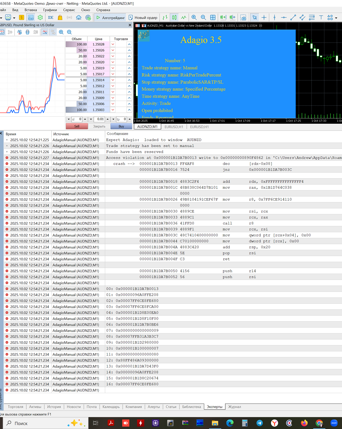
Task: Switch chart to line chart mode
Action: (183, 17)
